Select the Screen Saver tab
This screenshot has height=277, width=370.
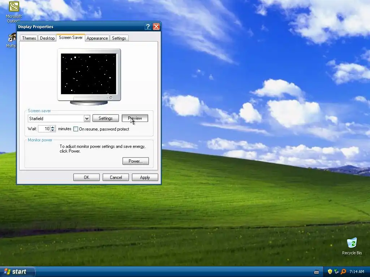coord(70,38)
